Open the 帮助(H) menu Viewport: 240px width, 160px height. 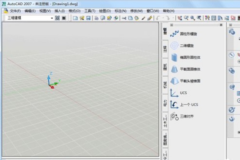[x=169, y=11]
